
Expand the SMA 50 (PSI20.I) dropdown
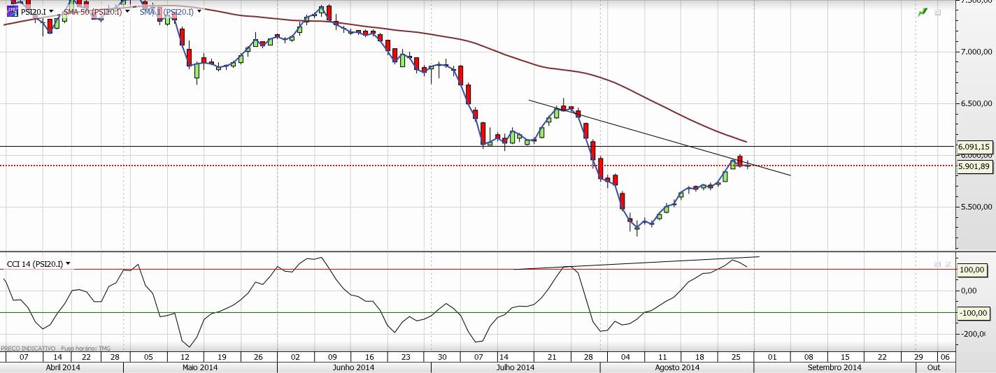[127, 12]
